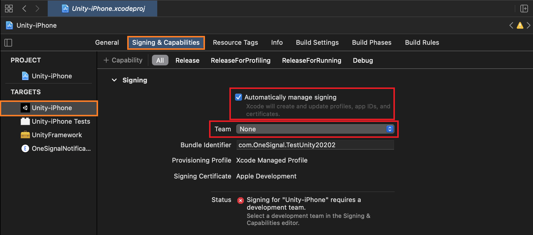The image size is (533, 235).
Task: Open the Team dropdown showing None
Action: (x=315, y=129)
